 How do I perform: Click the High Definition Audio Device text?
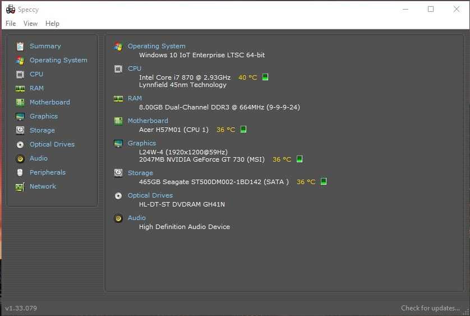coord(185,227)
